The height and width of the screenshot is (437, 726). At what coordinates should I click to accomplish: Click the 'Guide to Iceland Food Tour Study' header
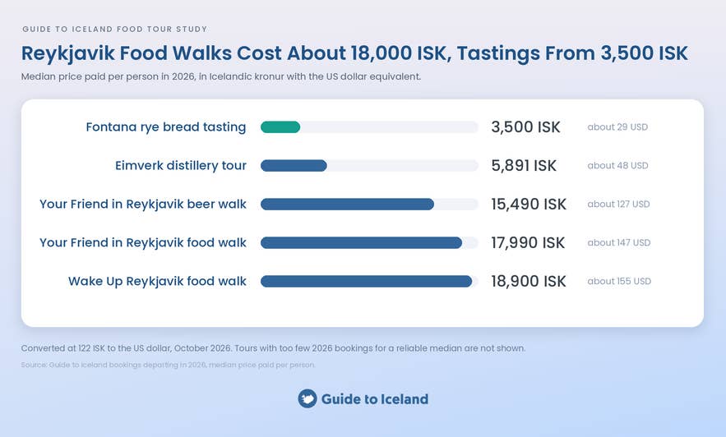coord(115,29)
